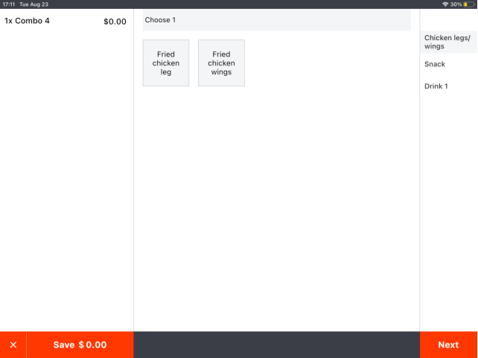Viewport: 478px width, 358px height.
Task: Click the dark gray bottom bar
Action: coord(276,345)
